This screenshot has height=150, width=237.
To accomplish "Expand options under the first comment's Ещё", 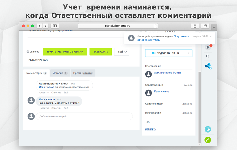I will click(66, 92).
